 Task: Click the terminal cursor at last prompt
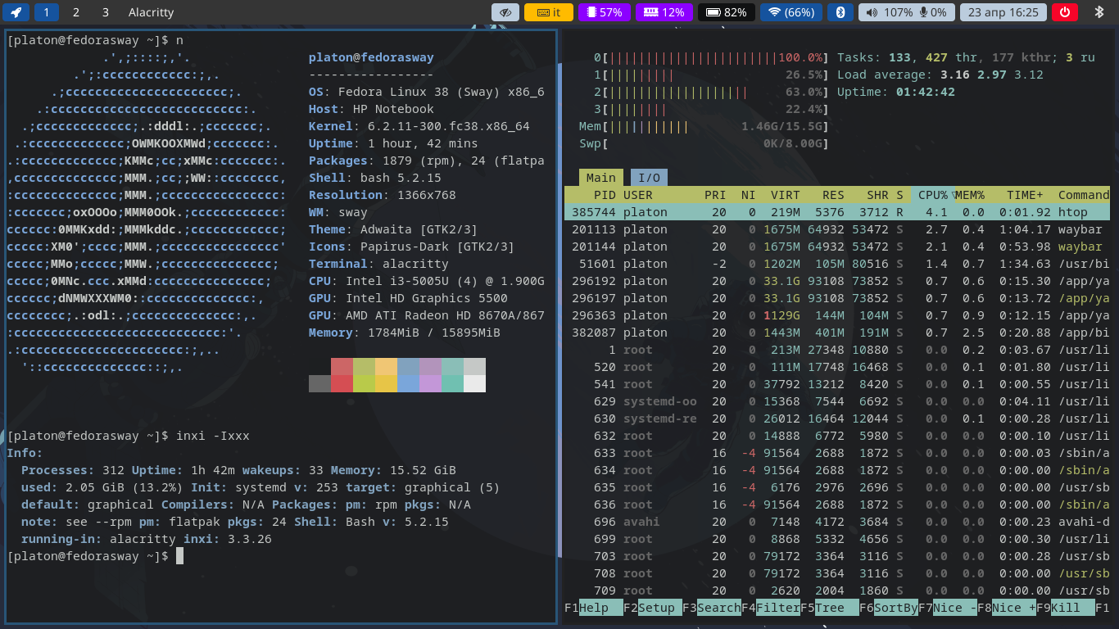click(180, 556)
